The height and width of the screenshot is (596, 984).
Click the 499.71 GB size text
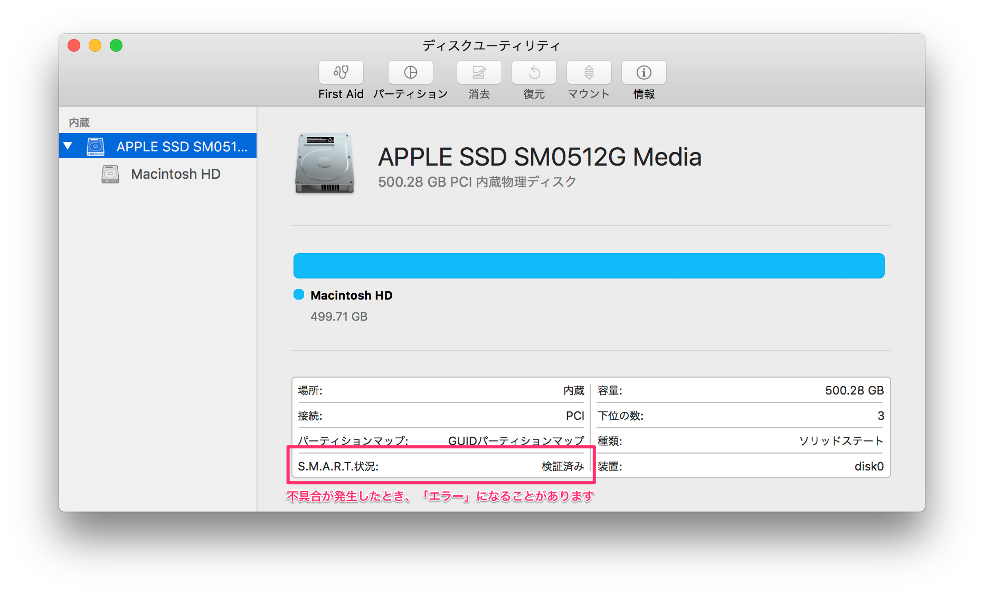339,316
